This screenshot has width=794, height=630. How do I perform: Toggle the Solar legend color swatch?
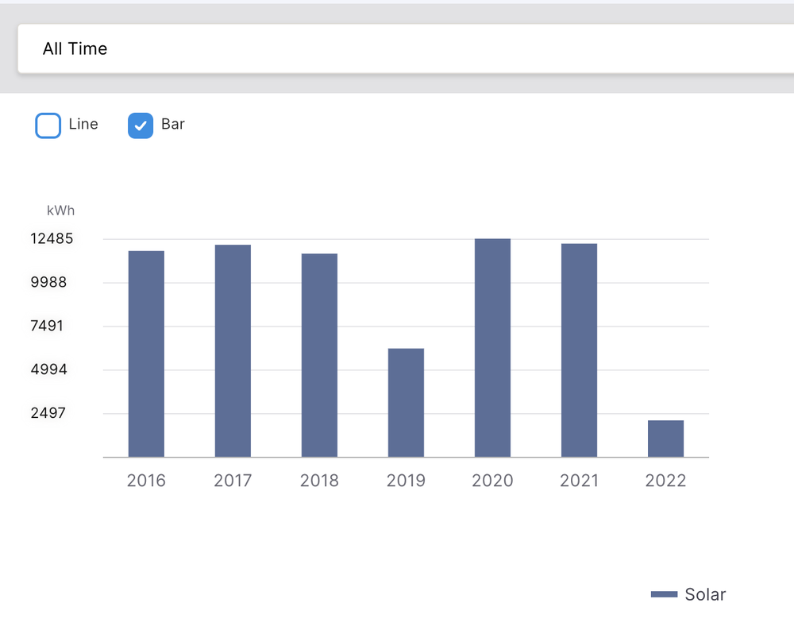coord(664,594)
